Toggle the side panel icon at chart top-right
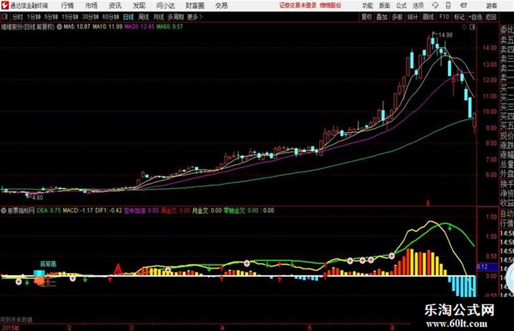 (472, 27)
